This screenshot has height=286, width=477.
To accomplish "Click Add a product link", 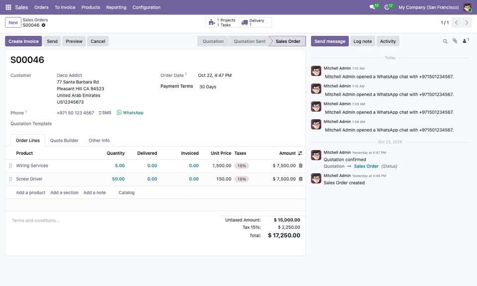I will coord(31,193).
